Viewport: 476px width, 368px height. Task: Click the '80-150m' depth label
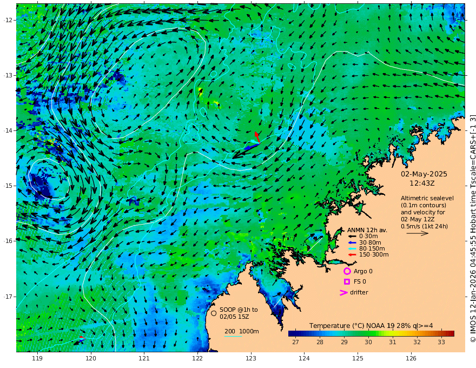click(x=372, y=248)
